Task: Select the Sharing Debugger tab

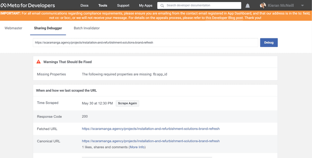Action: click(48, 28)
